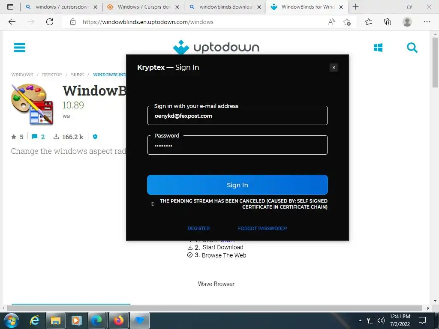This screenshot has width=439, height=329.
Task: Click the star rating 5
Action: point(17,137)
